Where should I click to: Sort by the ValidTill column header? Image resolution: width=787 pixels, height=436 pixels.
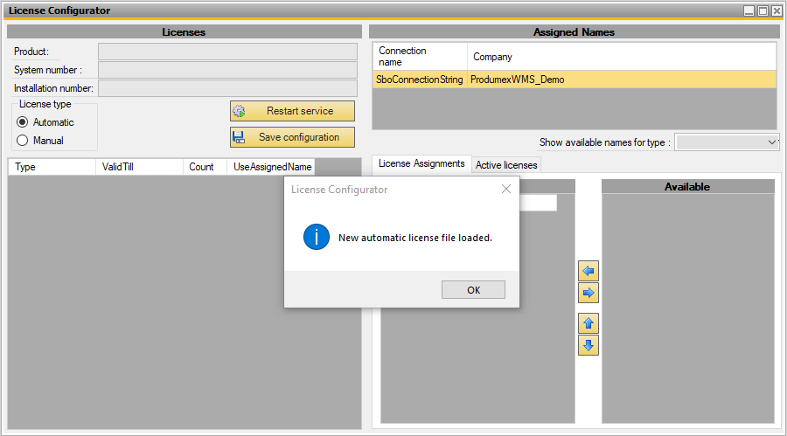139,167
